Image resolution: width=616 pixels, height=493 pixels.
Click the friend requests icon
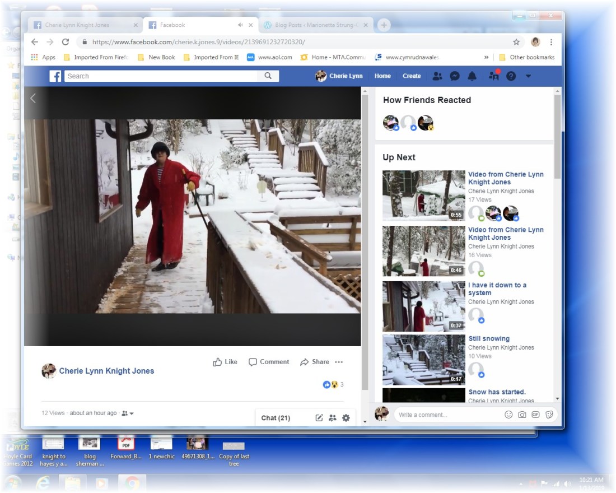tap(437, 76)
